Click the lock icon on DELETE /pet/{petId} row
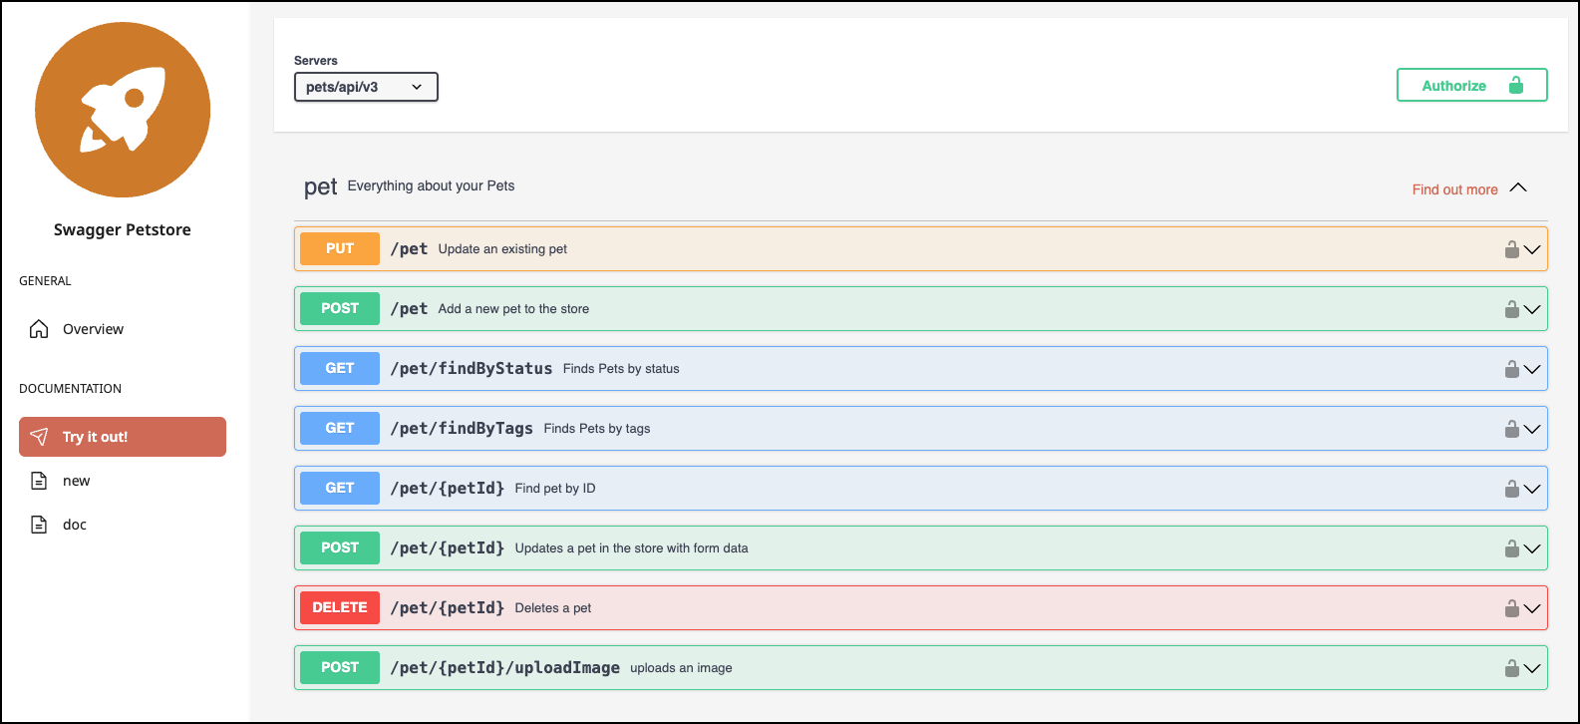1580x724 pixels. [x=1511, y=608]
